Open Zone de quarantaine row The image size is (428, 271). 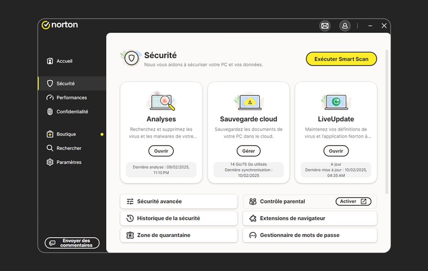(178, 235)
